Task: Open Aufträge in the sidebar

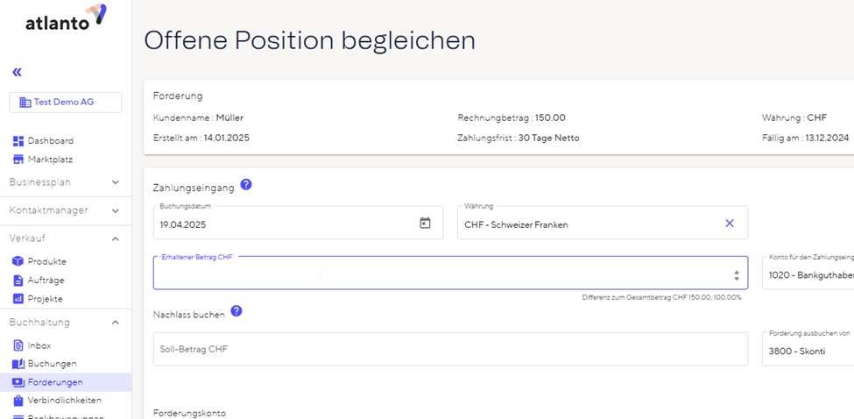Action: 46,281
